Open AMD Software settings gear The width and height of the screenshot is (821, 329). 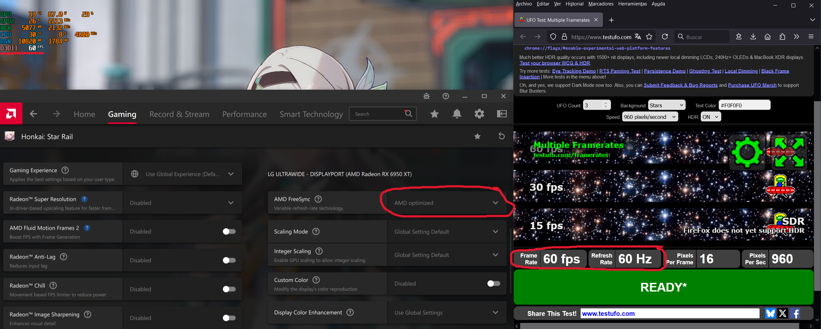pos(479,114)
